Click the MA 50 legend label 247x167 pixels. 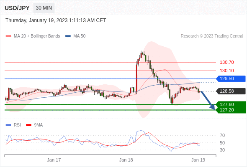click(80, 36)
